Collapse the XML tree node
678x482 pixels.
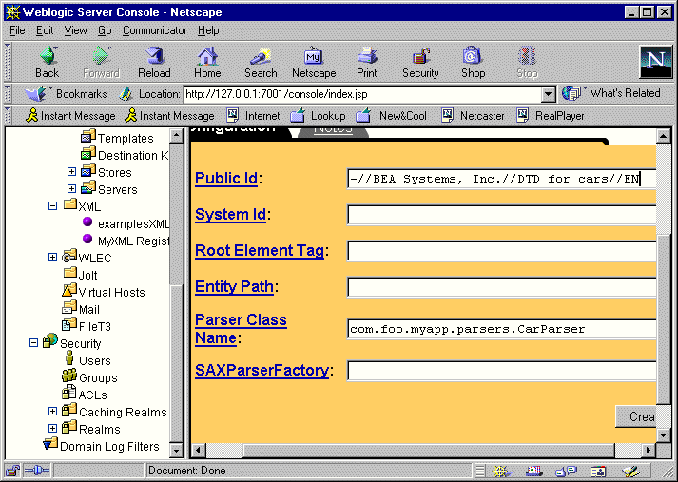click(x=52, y=205)
